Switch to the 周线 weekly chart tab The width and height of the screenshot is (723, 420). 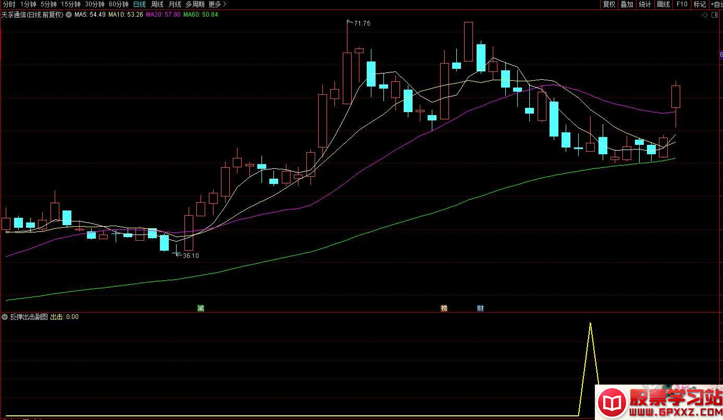point(157,4)
